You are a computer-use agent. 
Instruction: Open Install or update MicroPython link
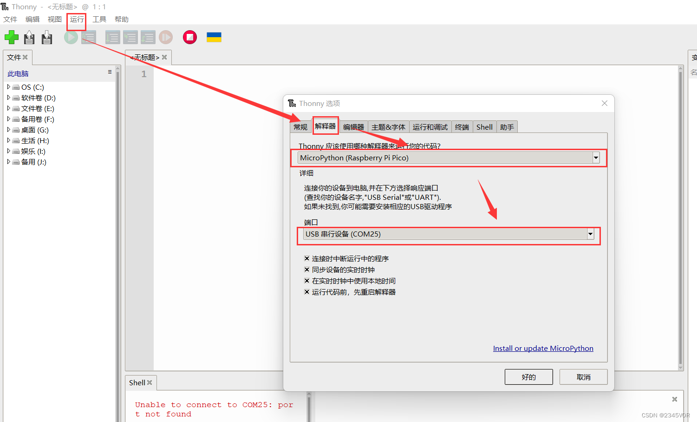543,348
